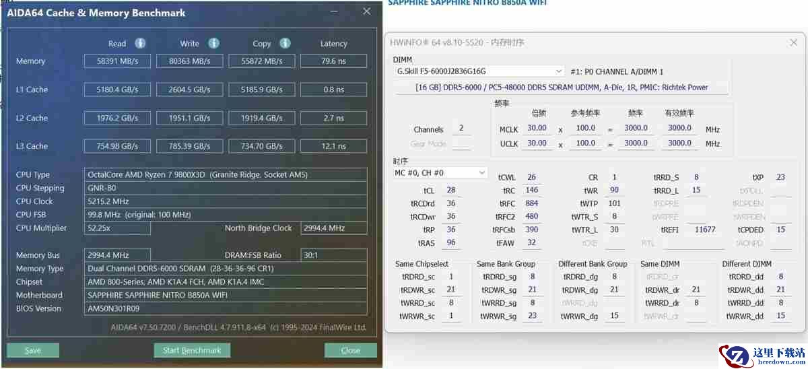Click the tRRD_L value 15

pos(696,191)
